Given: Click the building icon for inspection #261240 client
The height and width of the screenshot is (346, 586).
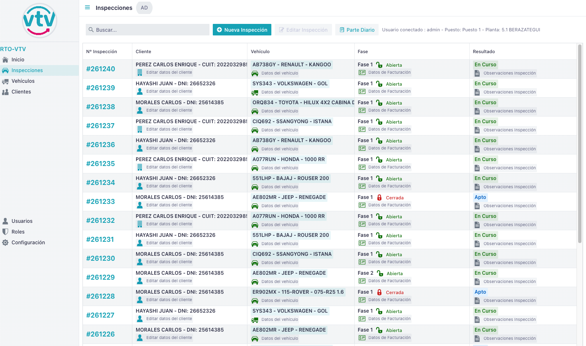Looking at the screenshot, I should (x=140, y=72).
